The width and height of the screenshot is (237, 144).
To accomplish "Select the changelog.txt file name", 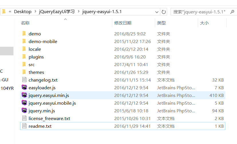I will coord(43,80).
